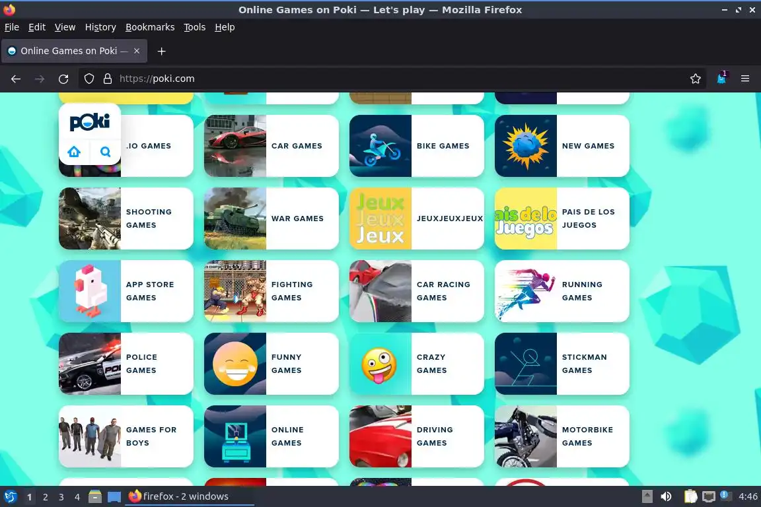Open Firefox hamburger application menu
The height and width of the screenshot is (507, 761).
coord(745,79)
